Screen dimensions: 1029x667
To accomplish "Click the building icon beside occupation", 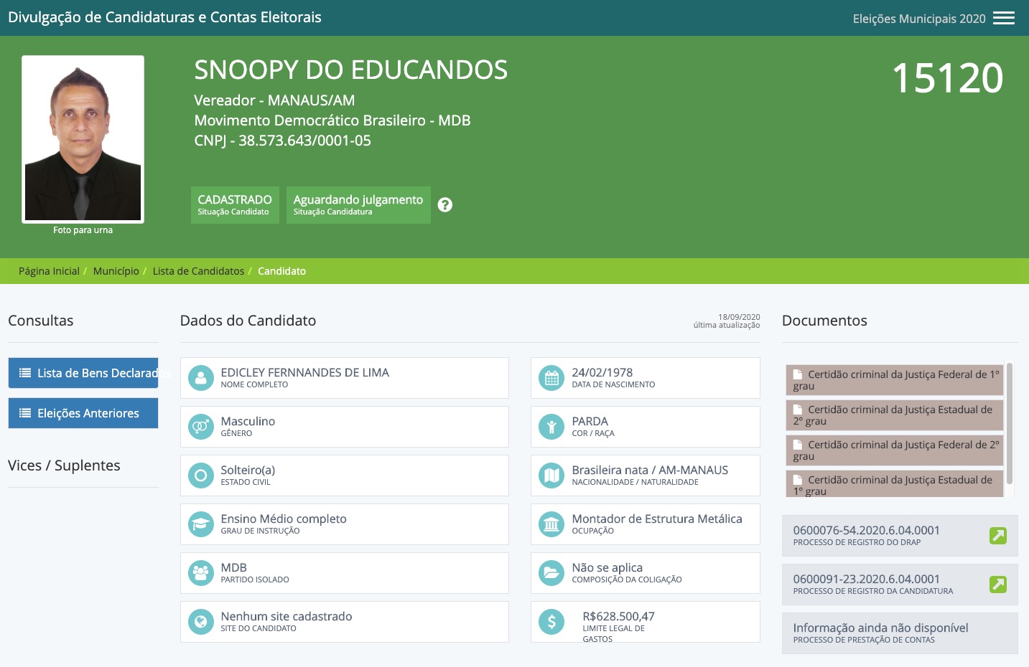I will click(x=551, y=524).
